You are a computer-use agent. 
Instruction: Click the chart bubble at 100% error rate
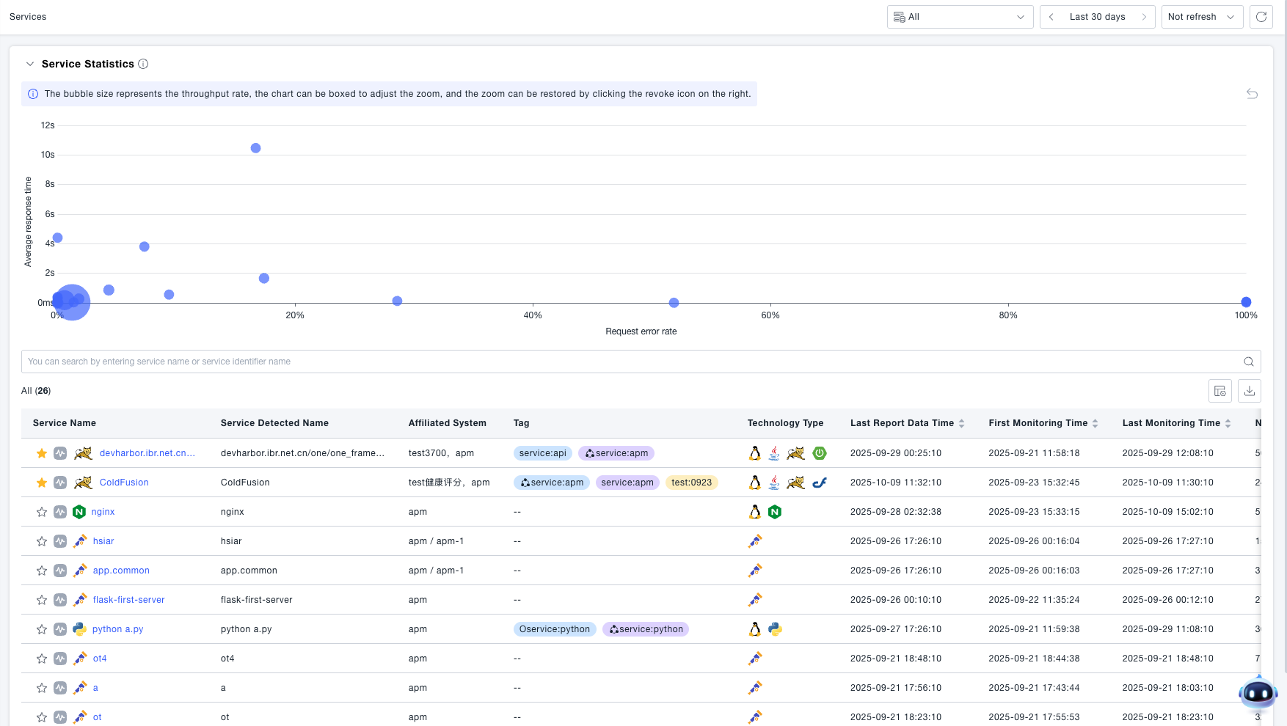(x=1245, y=302)
